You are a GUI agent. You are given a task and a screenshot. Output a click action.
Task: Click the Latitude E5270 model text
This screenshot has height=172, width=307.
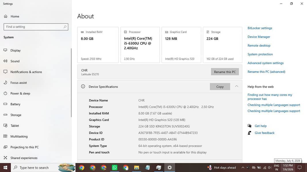point(90,74)
